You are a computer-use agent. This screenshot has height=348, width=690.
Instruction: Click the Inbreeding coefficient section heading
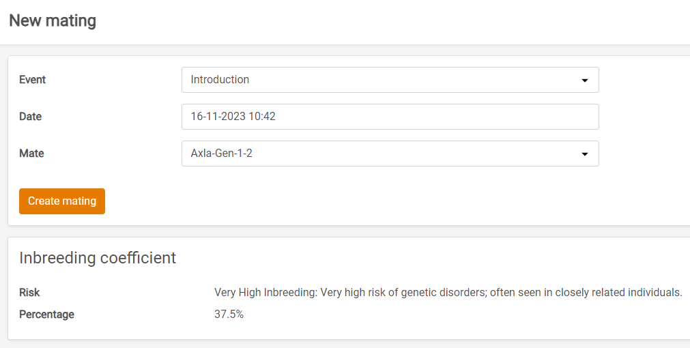pyautogui.click(x=98, y=258)
